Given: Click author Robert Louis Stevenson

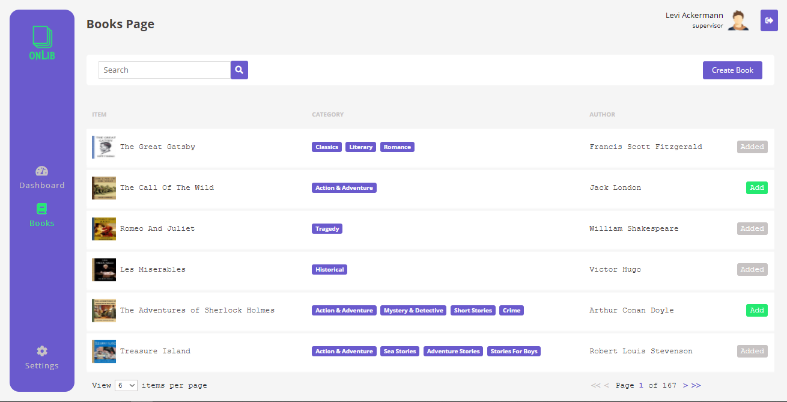Looking at the screenshot, I should 641,351.
